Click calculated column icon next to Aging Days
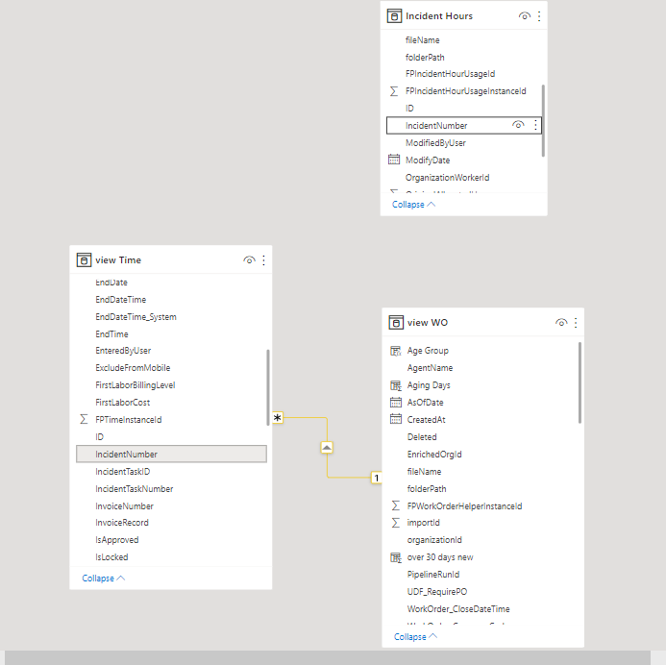The image size is (666, 665). (x=395, y=385)
